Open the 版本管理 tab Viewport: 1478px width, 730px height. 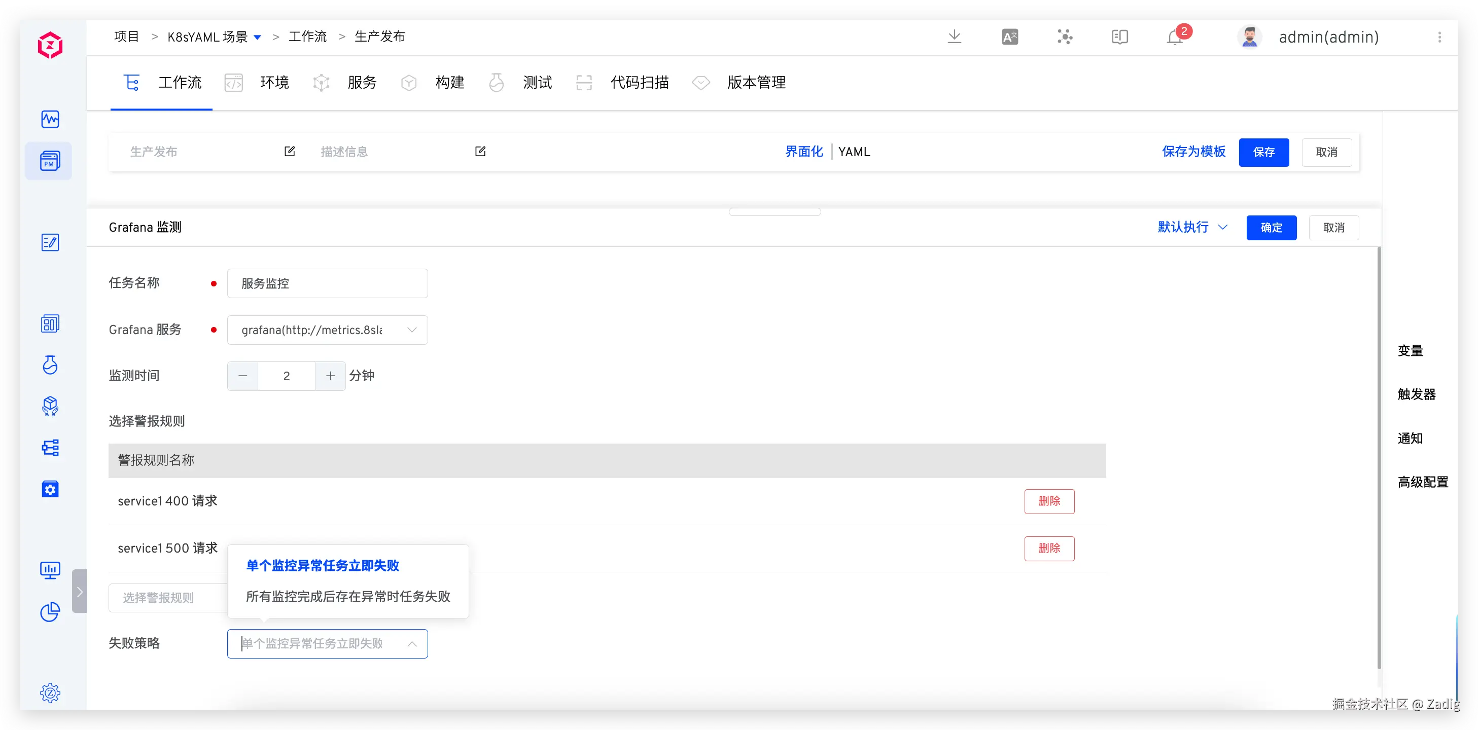pos(756,83)
